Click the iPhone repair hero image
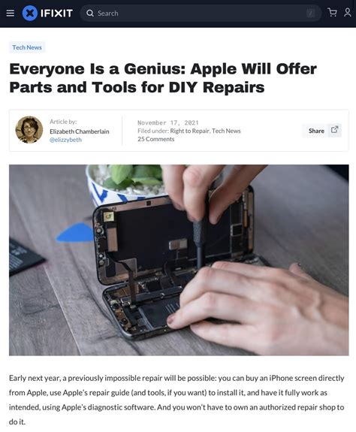 pos(179,260)
